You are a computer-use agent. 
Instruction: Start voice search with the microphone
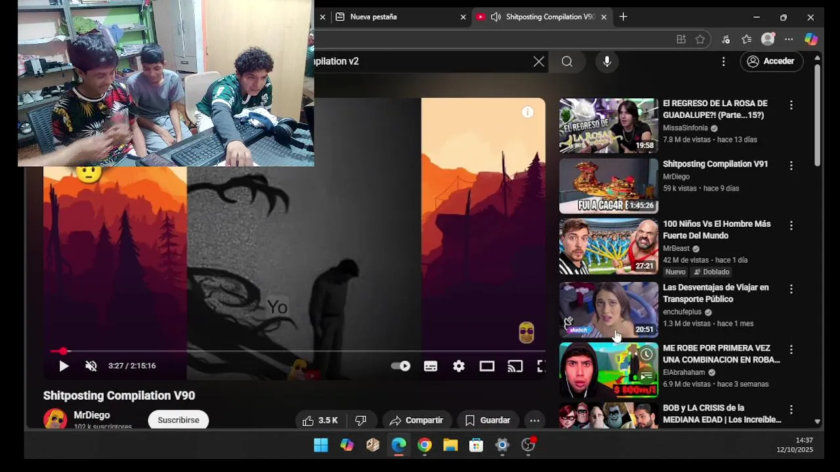pos(607,62)
